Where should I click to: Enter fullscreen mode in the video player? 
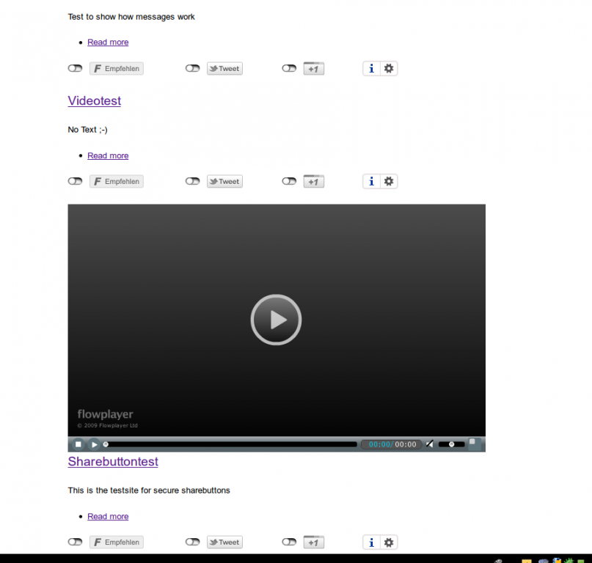474,444
